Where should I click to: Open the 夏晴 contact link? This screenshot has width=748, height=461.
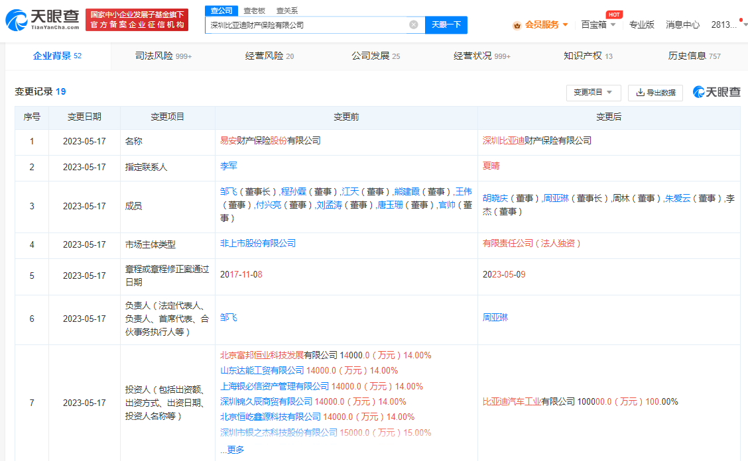(491, 166)
